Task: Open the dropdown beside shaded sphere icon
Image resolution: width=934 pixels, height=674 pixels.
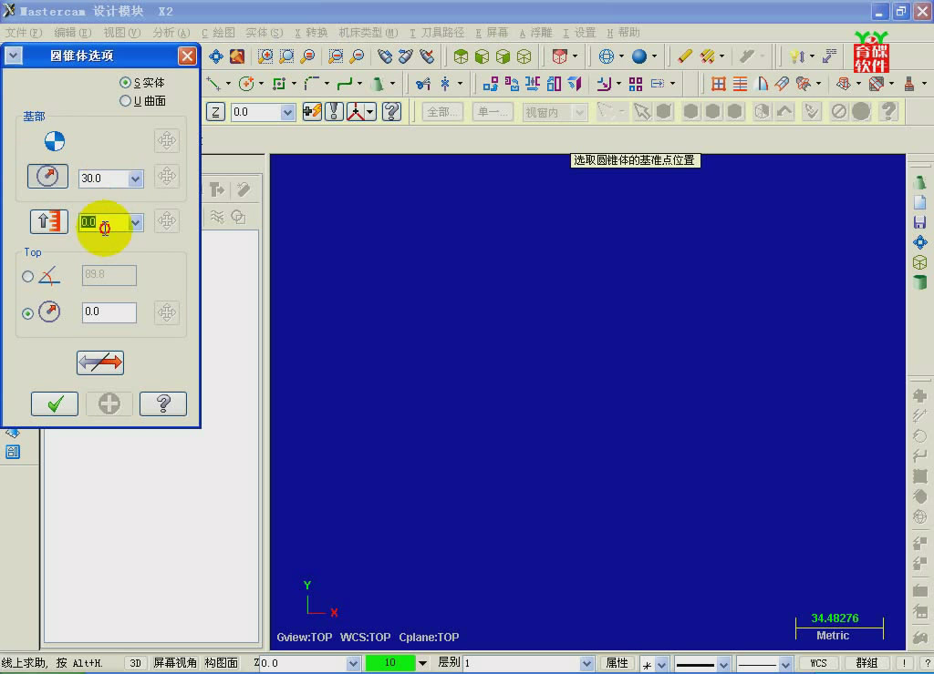Action: pos(654,56)
